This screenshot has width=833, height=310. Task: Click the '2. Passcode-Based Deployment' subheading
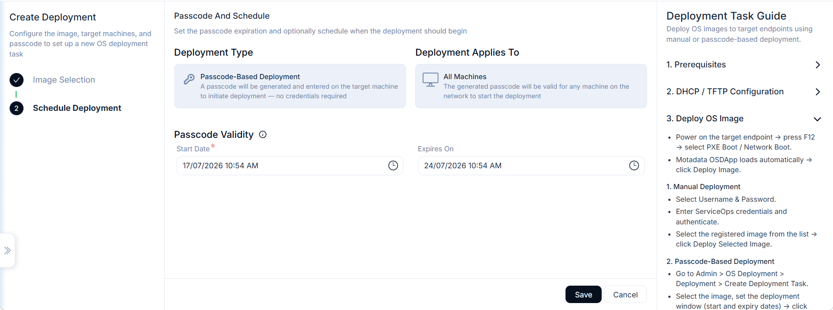720,261
